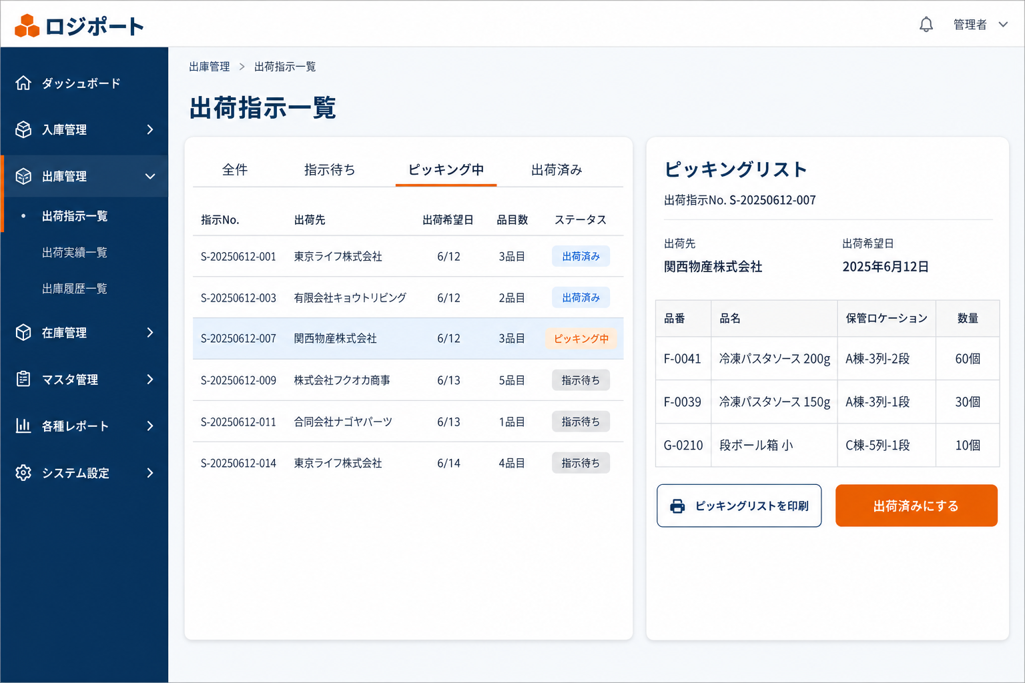
Task: Select row S-20250612-011
Action: (408, 422)
